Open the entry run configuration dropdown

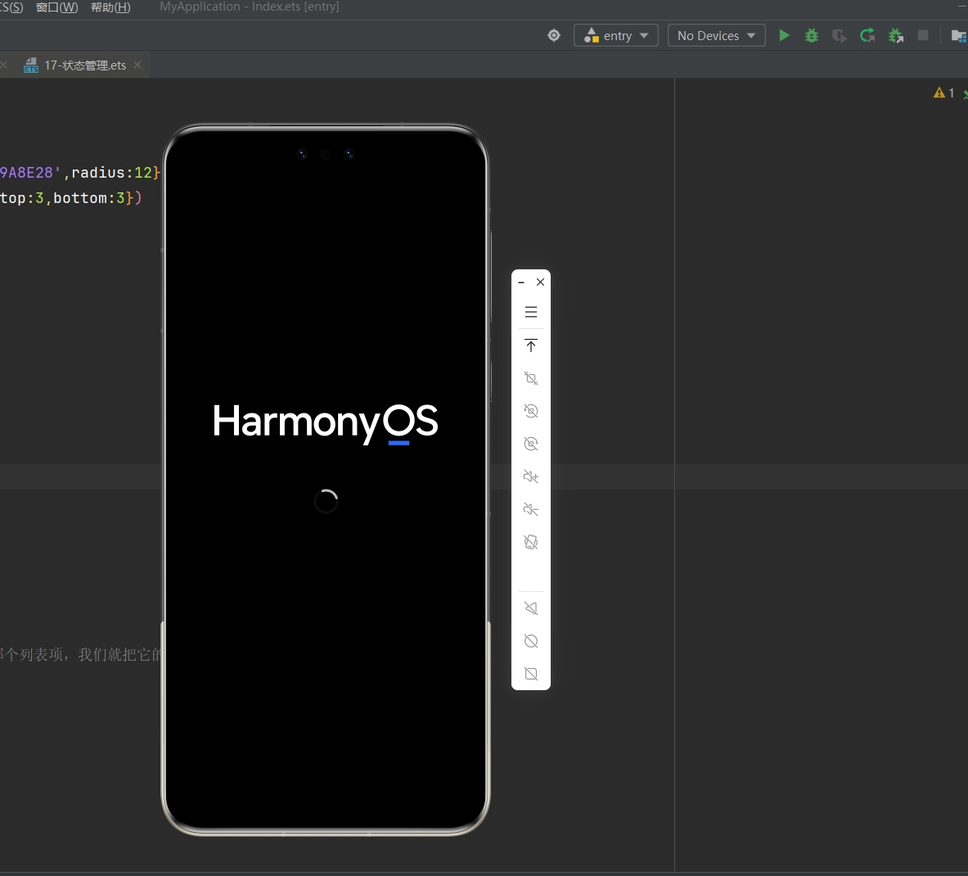coord(616,35)
